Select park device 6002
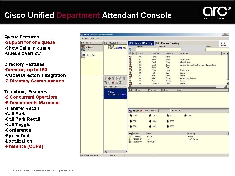Image resolution: width=235 pixels, height=176 pixels. click(133, 126)
